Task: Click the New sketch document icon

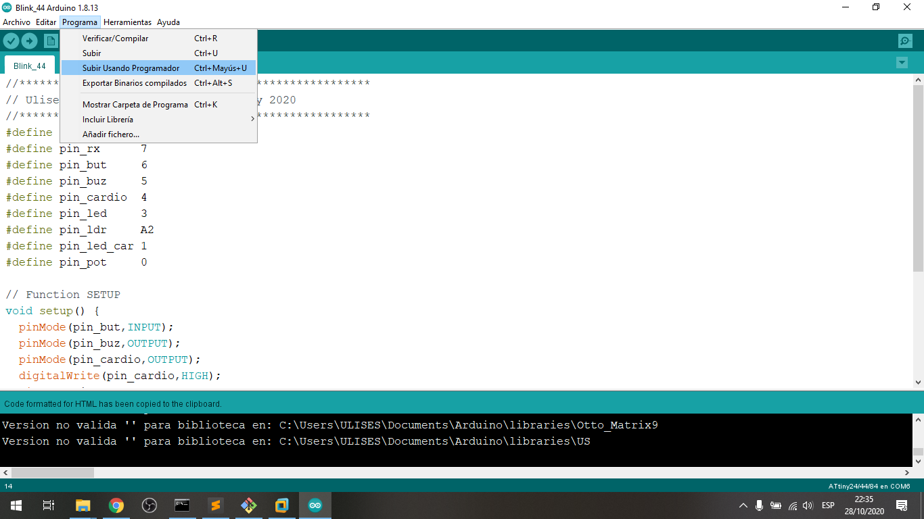Action: click(51, 41)
